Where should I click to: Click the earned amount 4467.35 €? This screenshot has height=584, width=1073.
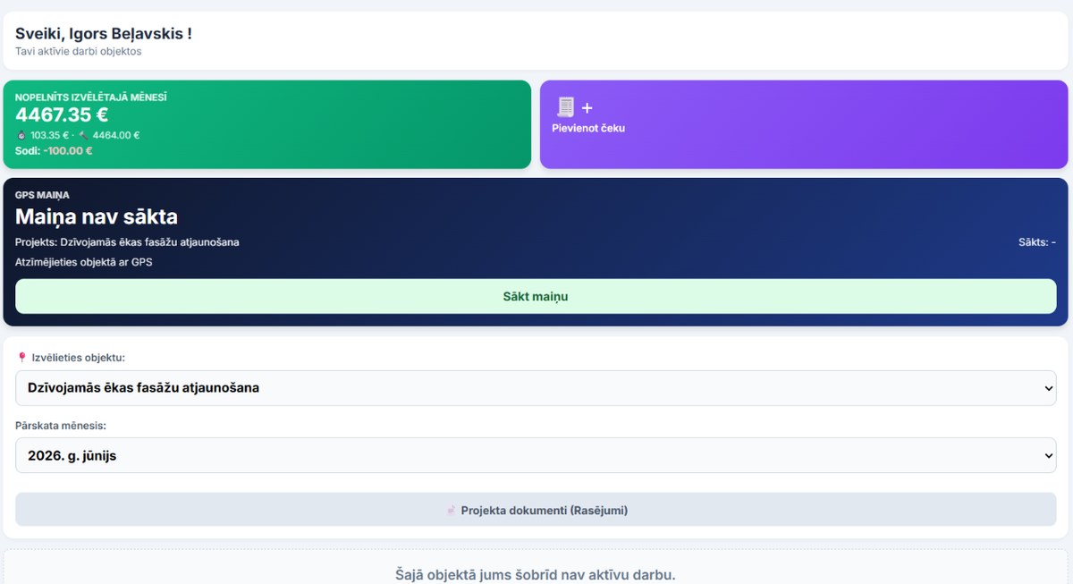62,114
